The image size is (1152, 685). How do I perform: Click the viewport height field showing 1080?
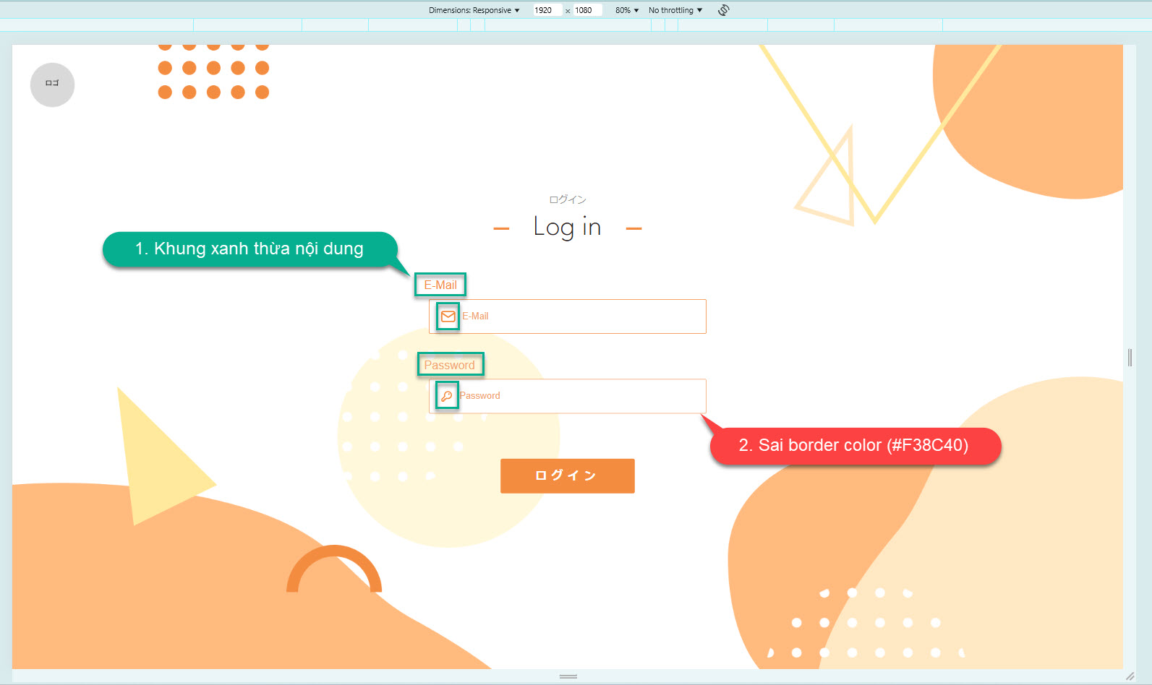(586, 10)
